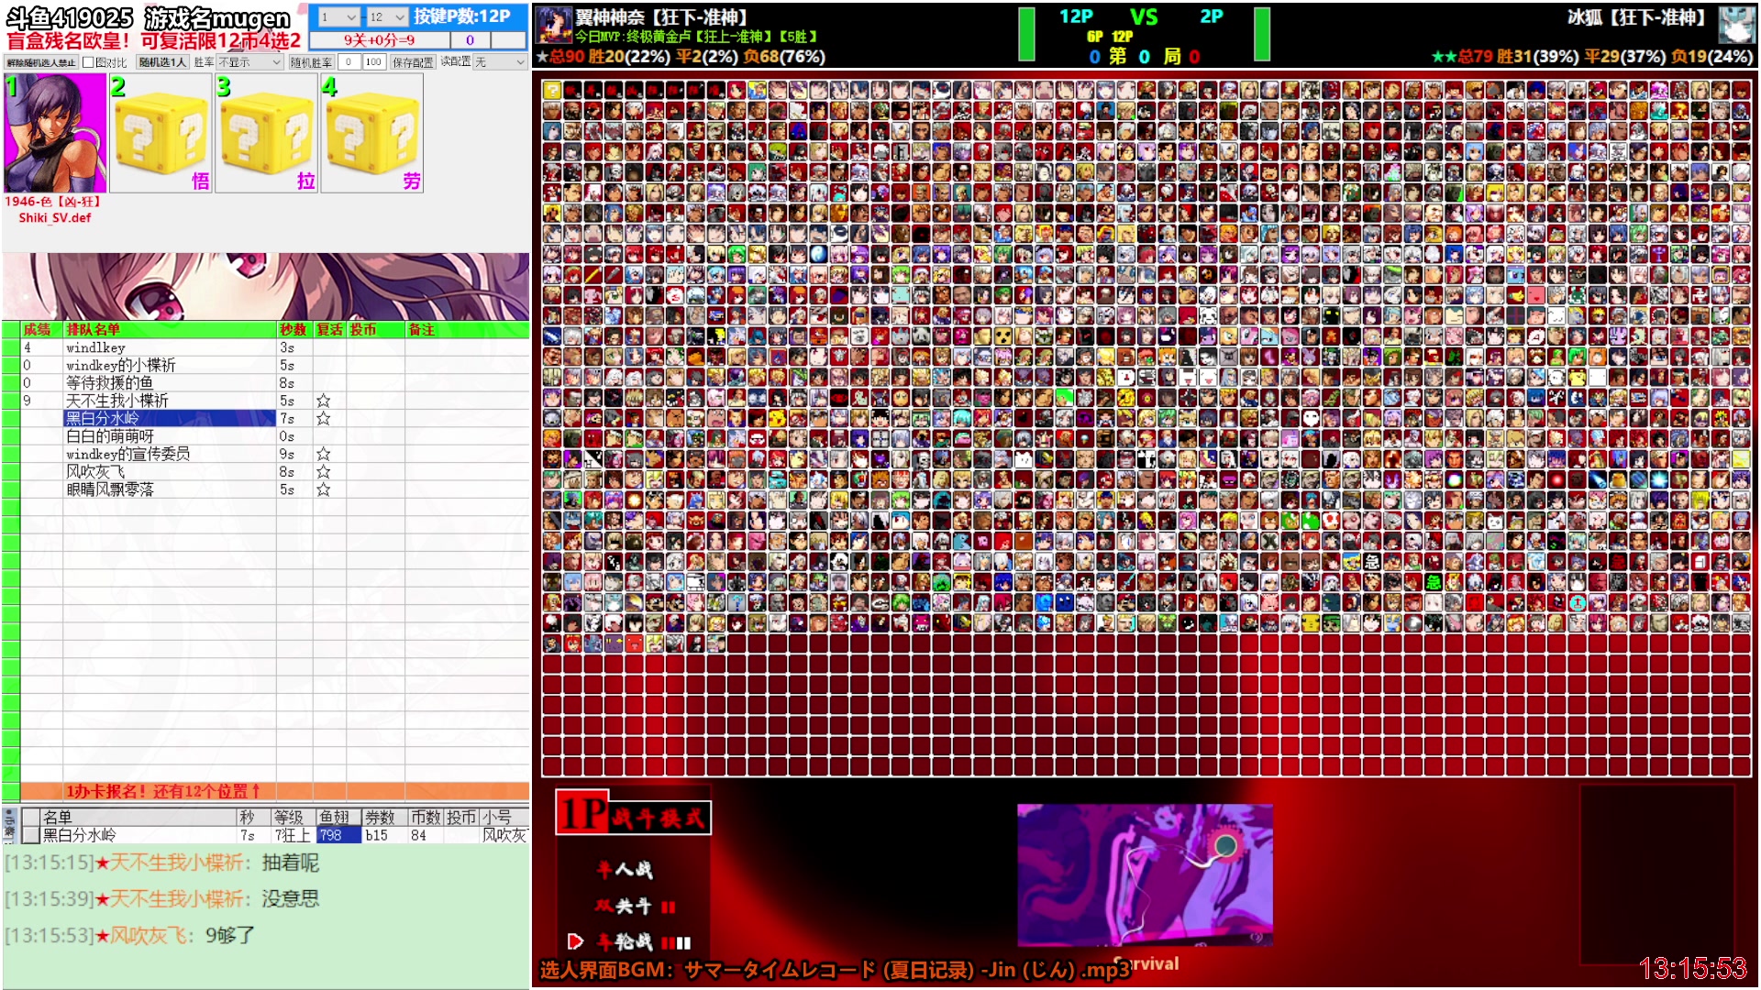Click the 名单 column header in lower list

tap(138, 817)
